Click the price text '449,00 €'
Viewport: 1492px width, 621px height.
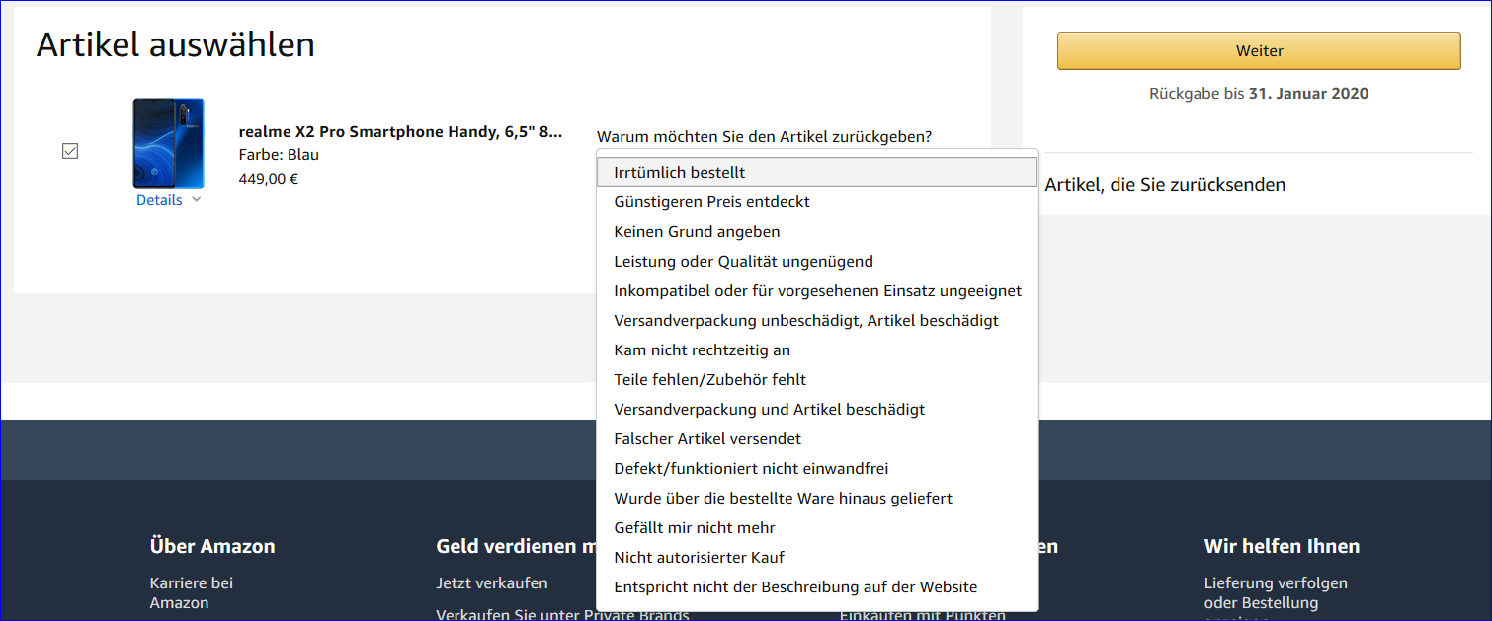pos(269,179)
